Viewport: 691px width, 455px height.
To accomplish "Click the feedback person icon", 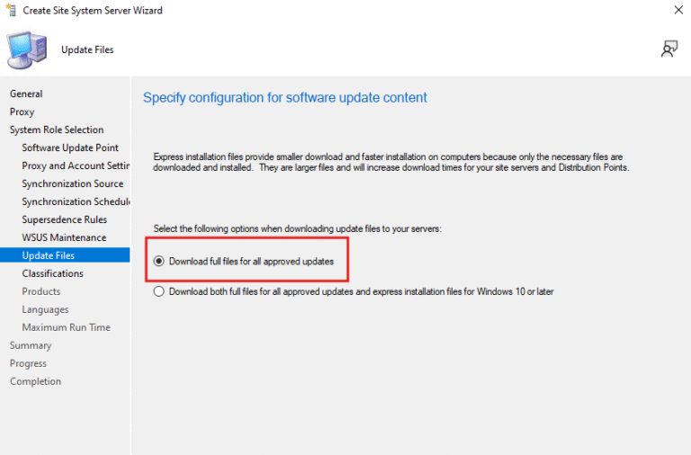I will point(669,49).
